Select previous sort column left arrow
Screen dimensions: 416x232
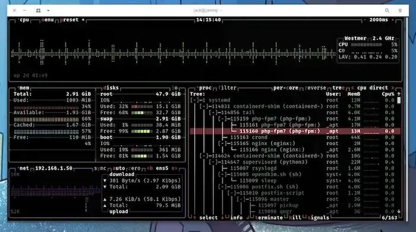pyautogui.click(x=352, y=88)
